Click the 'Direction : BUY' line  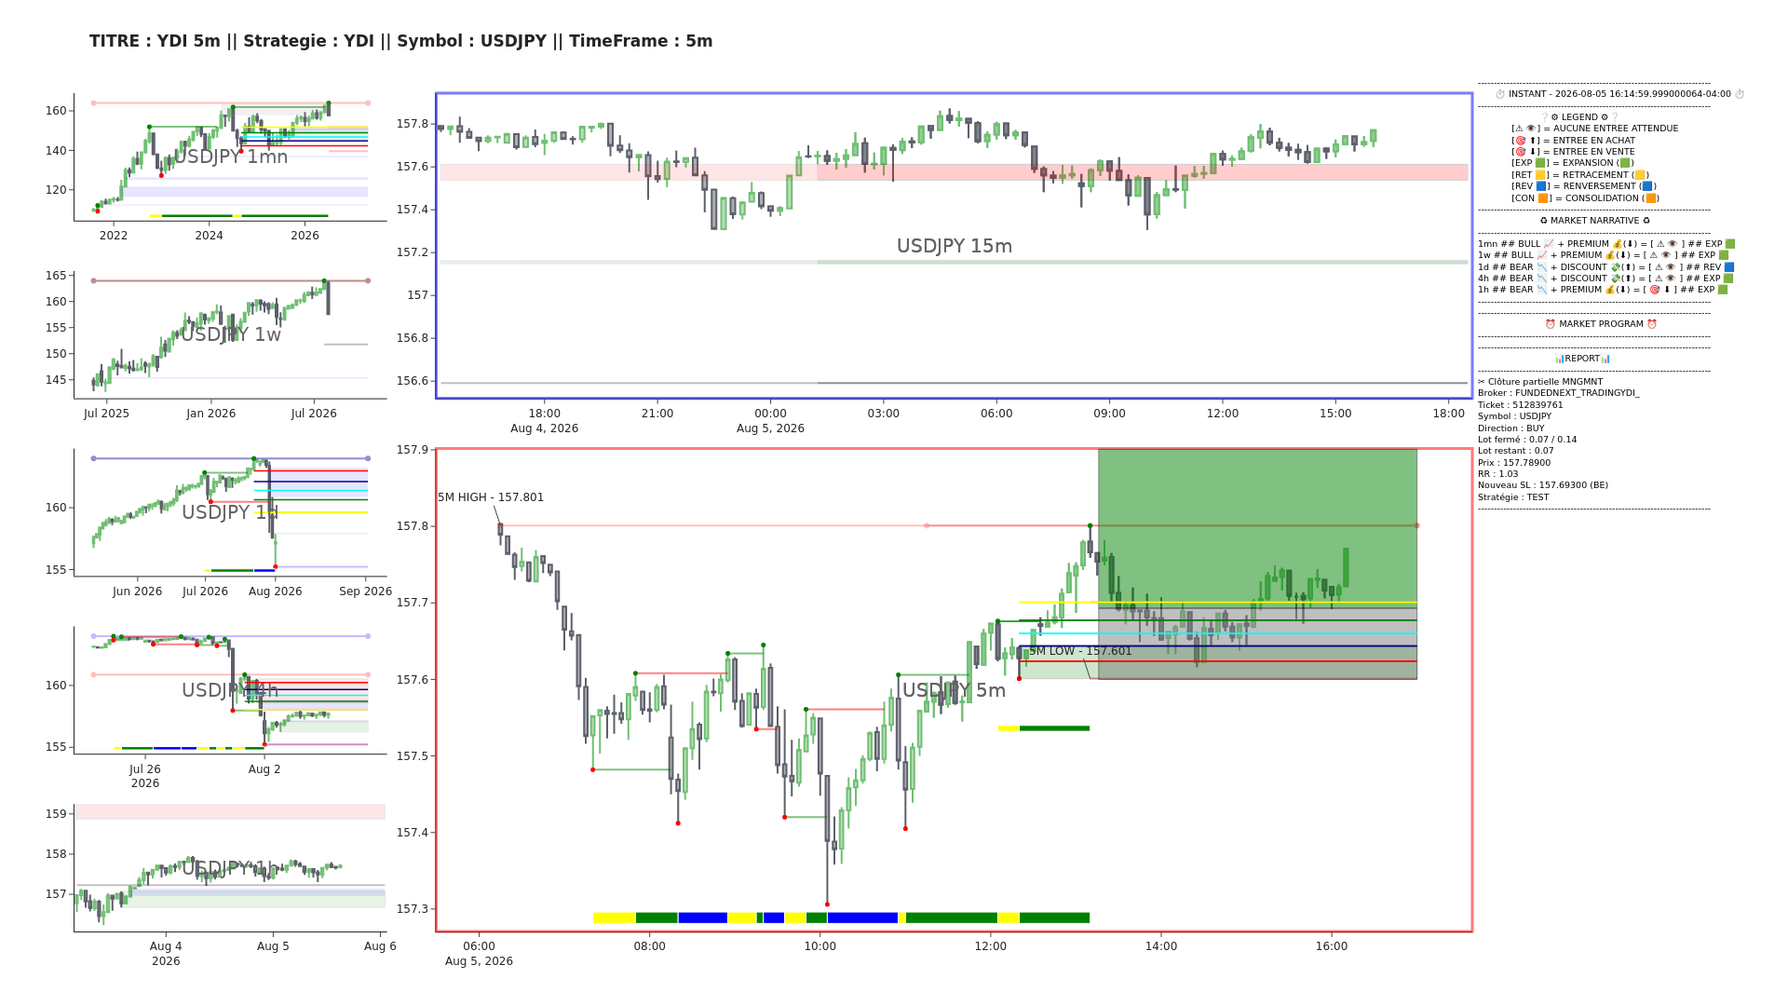click(1511, 428)
